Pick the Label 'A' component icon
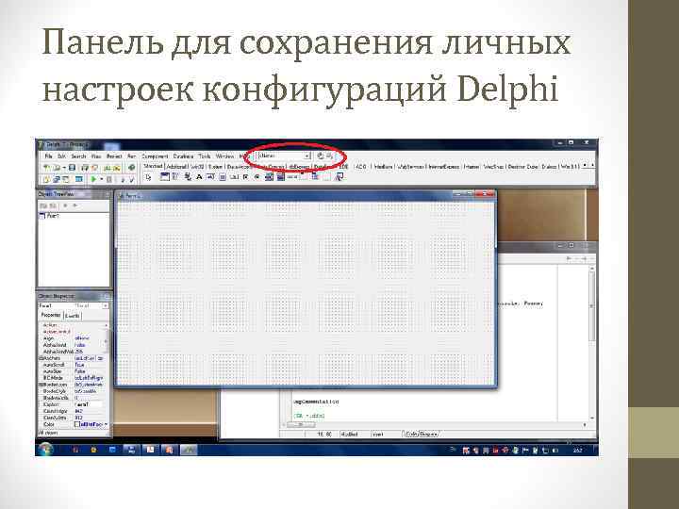This screenshot has height=509, width=679. point(199,176)
